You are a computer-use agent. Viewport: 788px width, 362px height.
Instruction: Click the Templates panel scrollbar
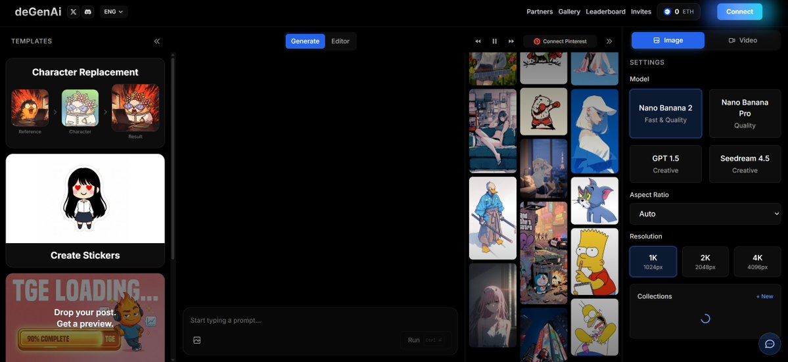[x=174, y=158]
